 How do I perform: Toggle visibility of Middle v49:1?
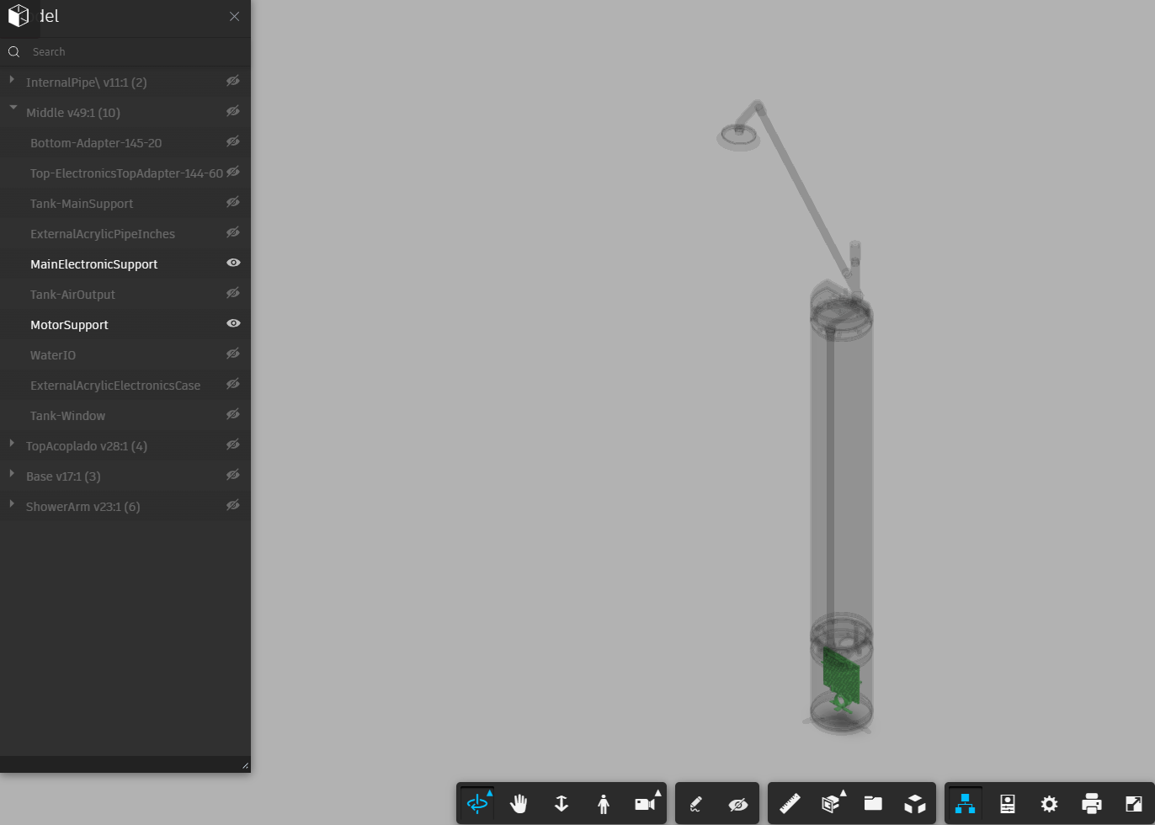[233, 111]
